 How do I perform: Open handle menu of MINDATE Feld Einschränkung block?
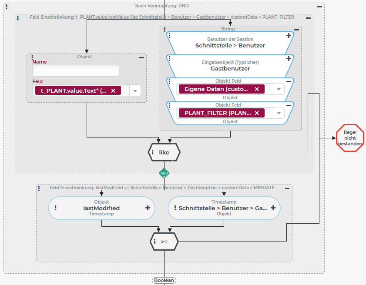[x=39, y=188]
